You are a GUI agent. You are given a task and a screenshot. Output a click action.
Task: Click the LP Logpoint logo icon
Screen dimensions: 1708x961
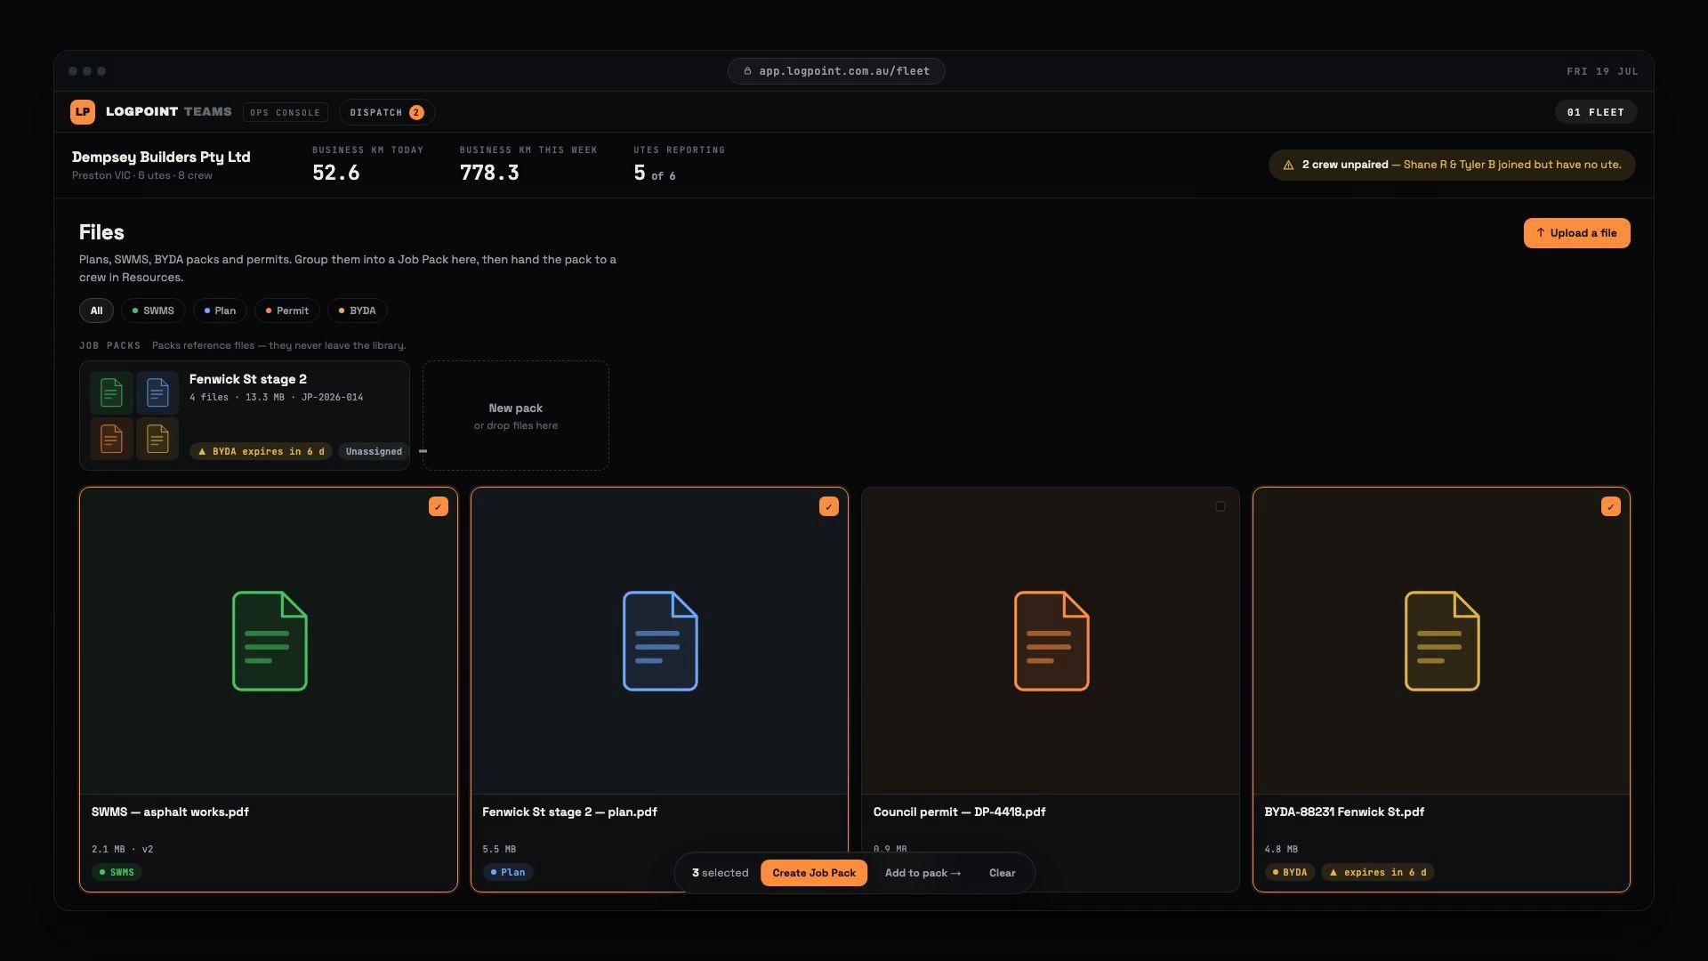pos(83,112)
